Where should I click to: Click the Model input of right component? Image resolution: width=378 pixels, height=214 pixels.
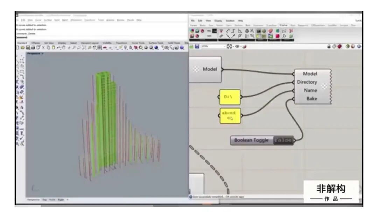pos(310,74)
